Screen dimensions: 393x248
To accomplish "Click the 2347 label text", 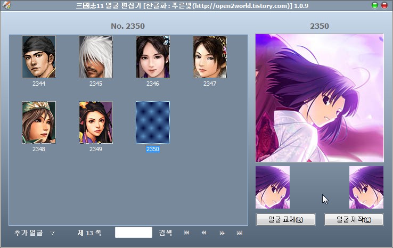I will [210, 84].
